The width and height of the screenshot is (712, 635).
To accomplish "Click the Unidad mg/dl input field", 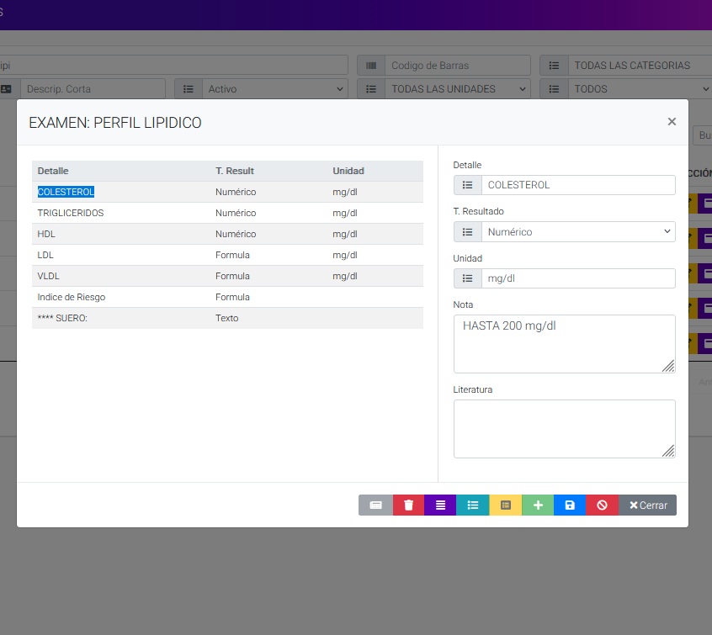I will 577,278.
